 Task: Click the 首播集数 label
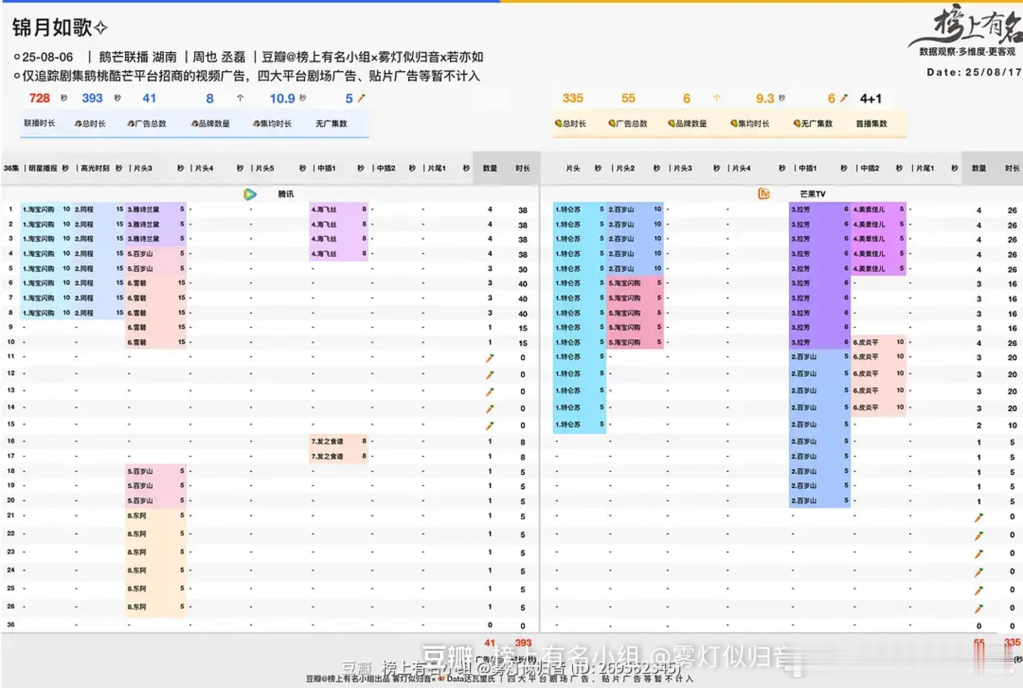coord(871,123)
